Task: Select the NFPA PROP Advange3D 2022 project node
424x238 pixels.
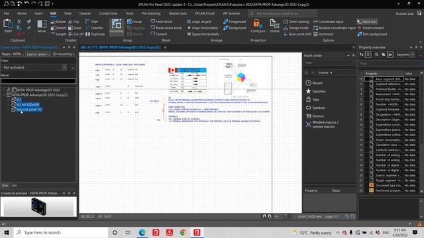Action: (x=38, y=90)
